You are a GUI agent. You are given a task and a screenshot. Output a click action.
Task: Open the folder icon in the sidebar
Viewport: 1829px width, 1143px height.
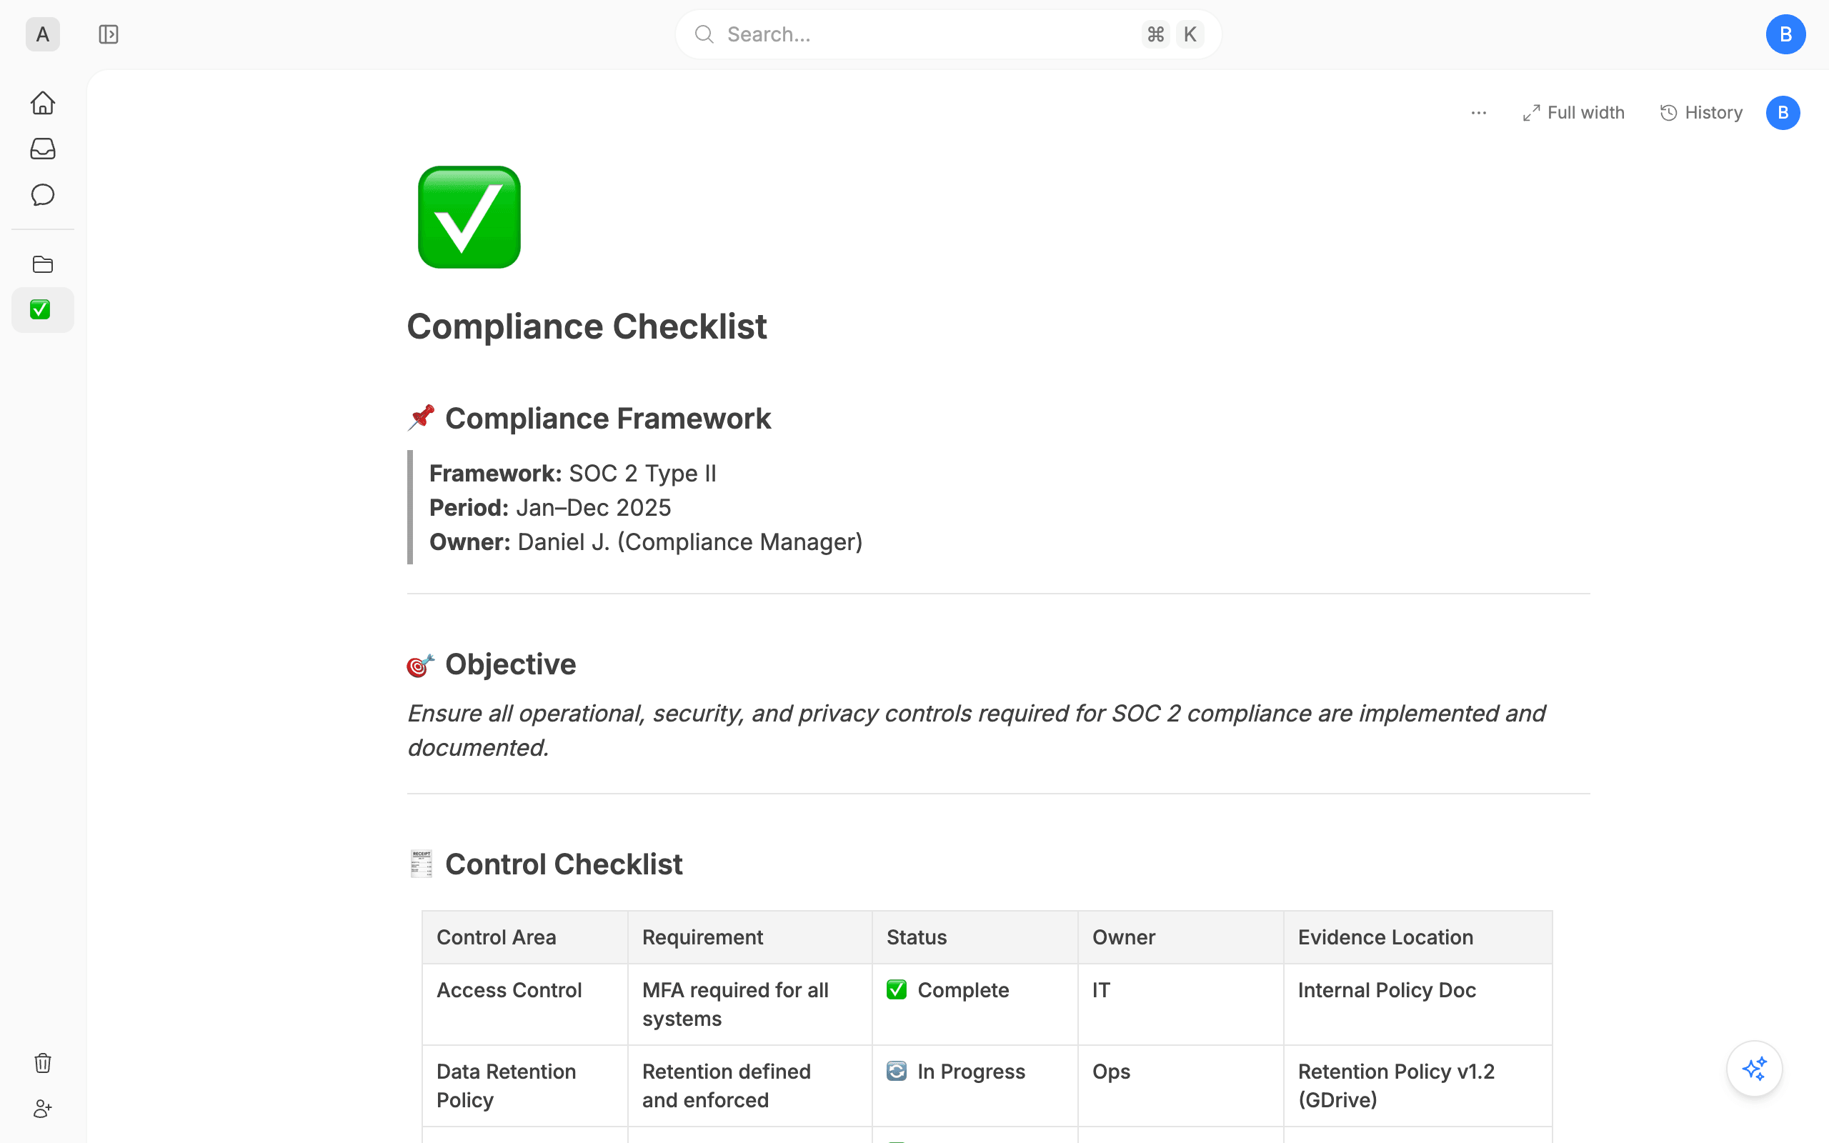42,264
